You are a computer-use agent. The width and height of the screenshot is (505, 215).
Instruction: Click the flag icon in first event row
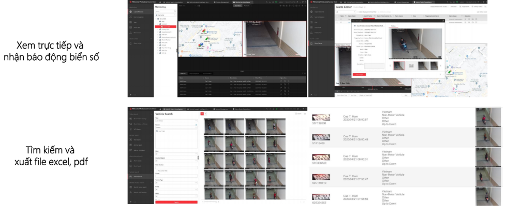[281, 81]
